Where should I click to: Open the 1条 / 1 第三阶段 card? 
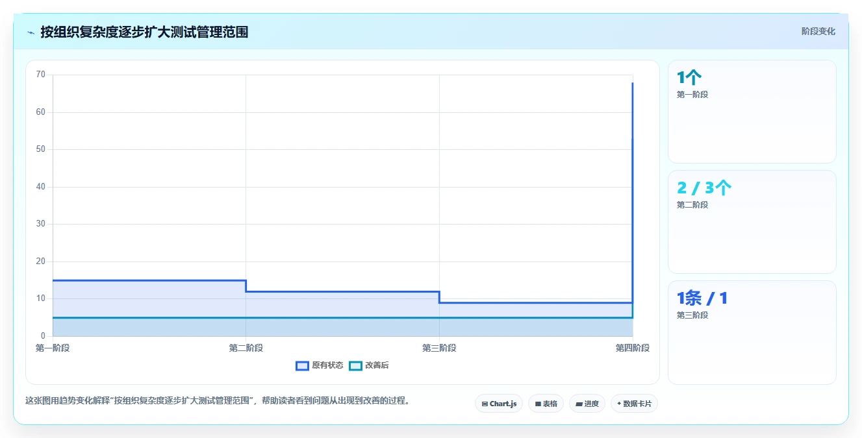tap(752, 332)
